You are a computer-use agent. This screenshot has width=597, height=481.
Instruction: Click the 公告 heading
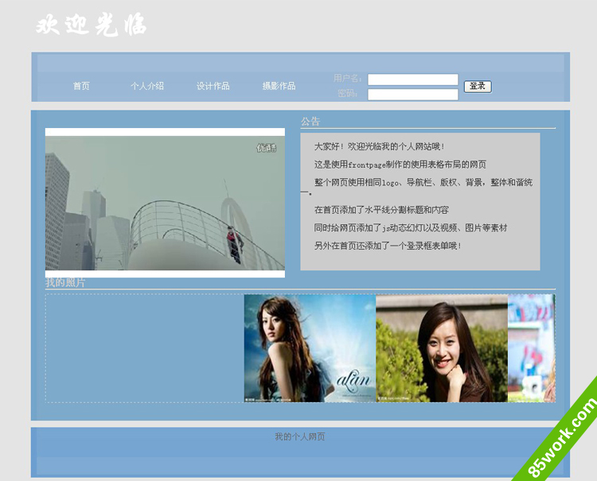[310, 122]
